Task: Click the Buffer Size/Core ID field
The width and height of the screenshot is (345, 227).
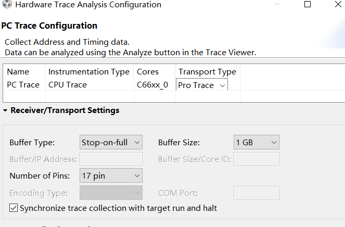Action: (x=257, y=159)
